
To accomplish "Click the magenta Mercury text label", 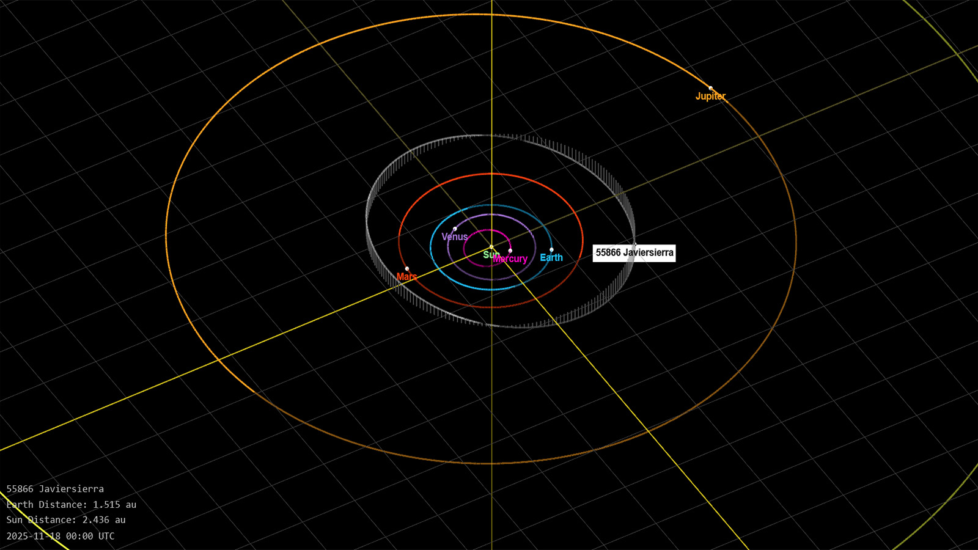I will (511, 259).
